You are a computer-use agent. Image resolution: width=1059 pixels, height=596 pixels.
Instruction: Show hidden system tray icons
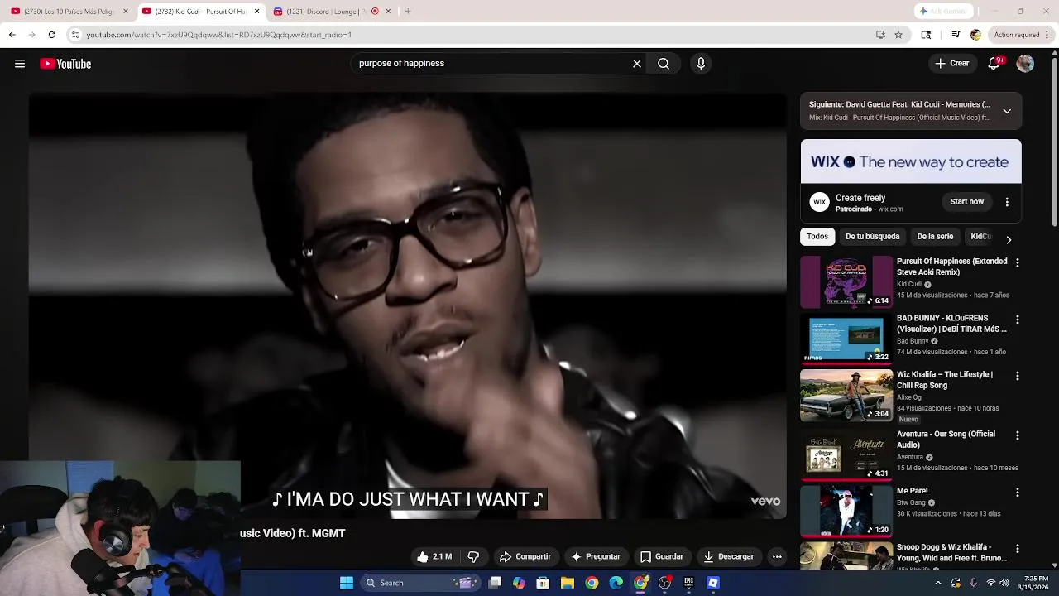938,583
